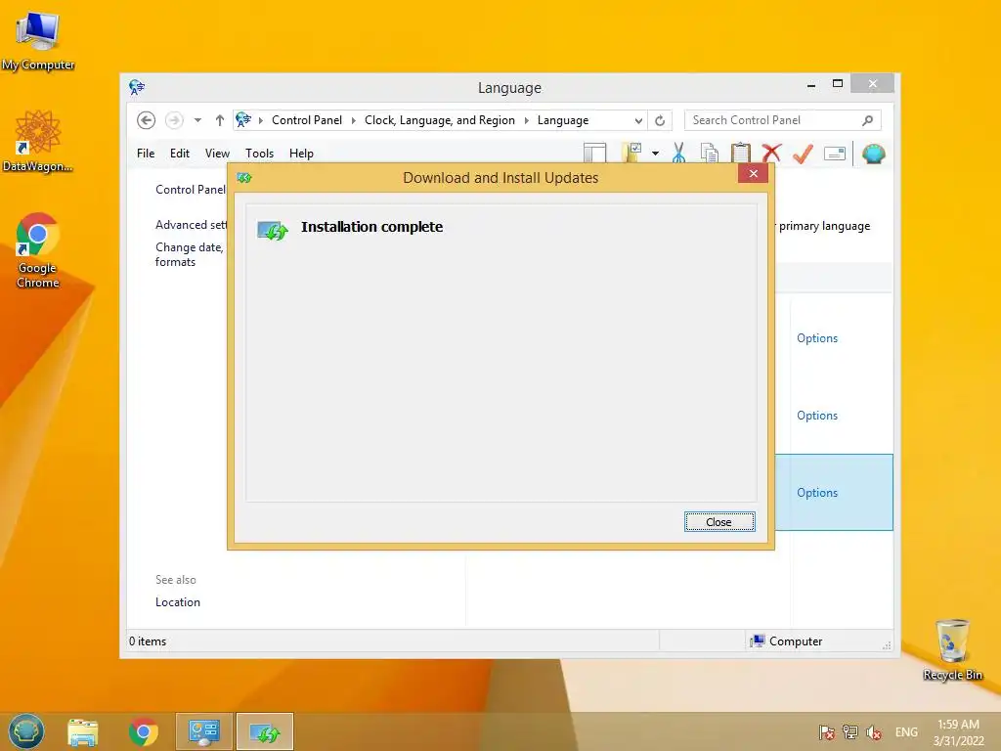
Task: Open Change date, time formats link
Action: (189, 254)
